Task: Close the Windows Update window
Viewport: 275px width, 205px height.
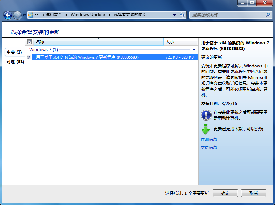Action: 265,3
